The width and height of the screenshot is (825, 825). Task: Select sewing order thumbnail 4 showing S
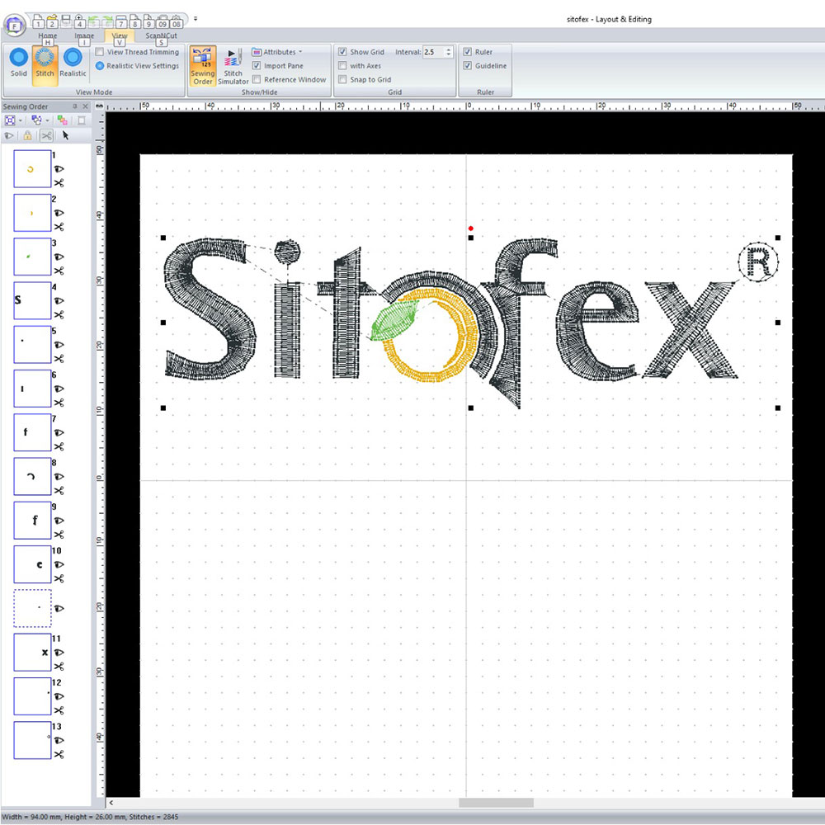(33, 300)
